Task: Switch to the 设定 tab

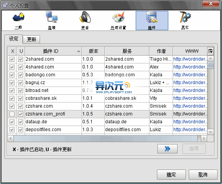Action: [14, 39]
